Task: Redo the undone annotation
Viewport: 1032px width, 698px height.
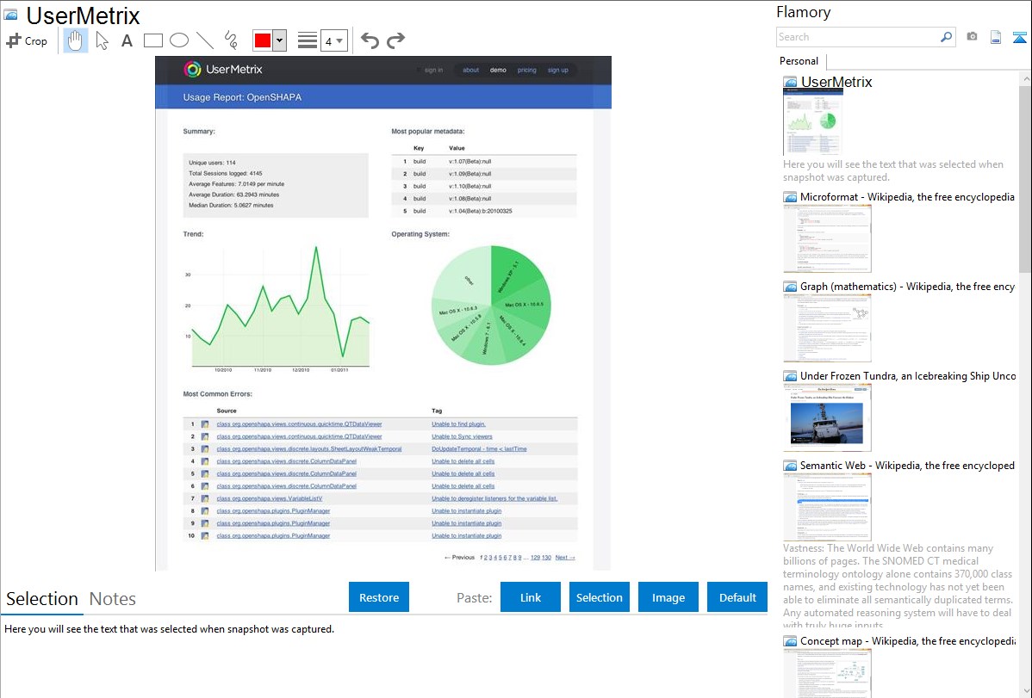Action: tap(395, 40)
